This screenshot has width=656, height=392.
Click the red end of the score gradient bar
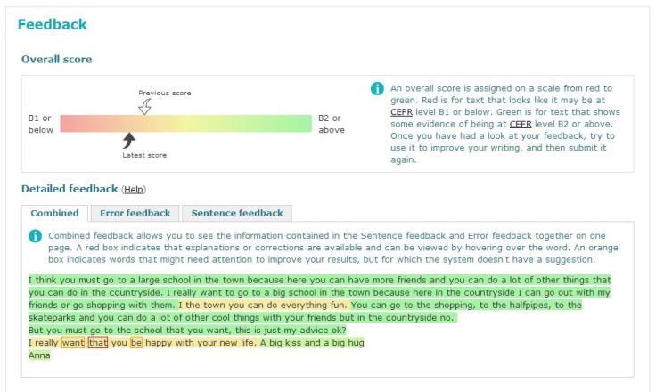67,123
